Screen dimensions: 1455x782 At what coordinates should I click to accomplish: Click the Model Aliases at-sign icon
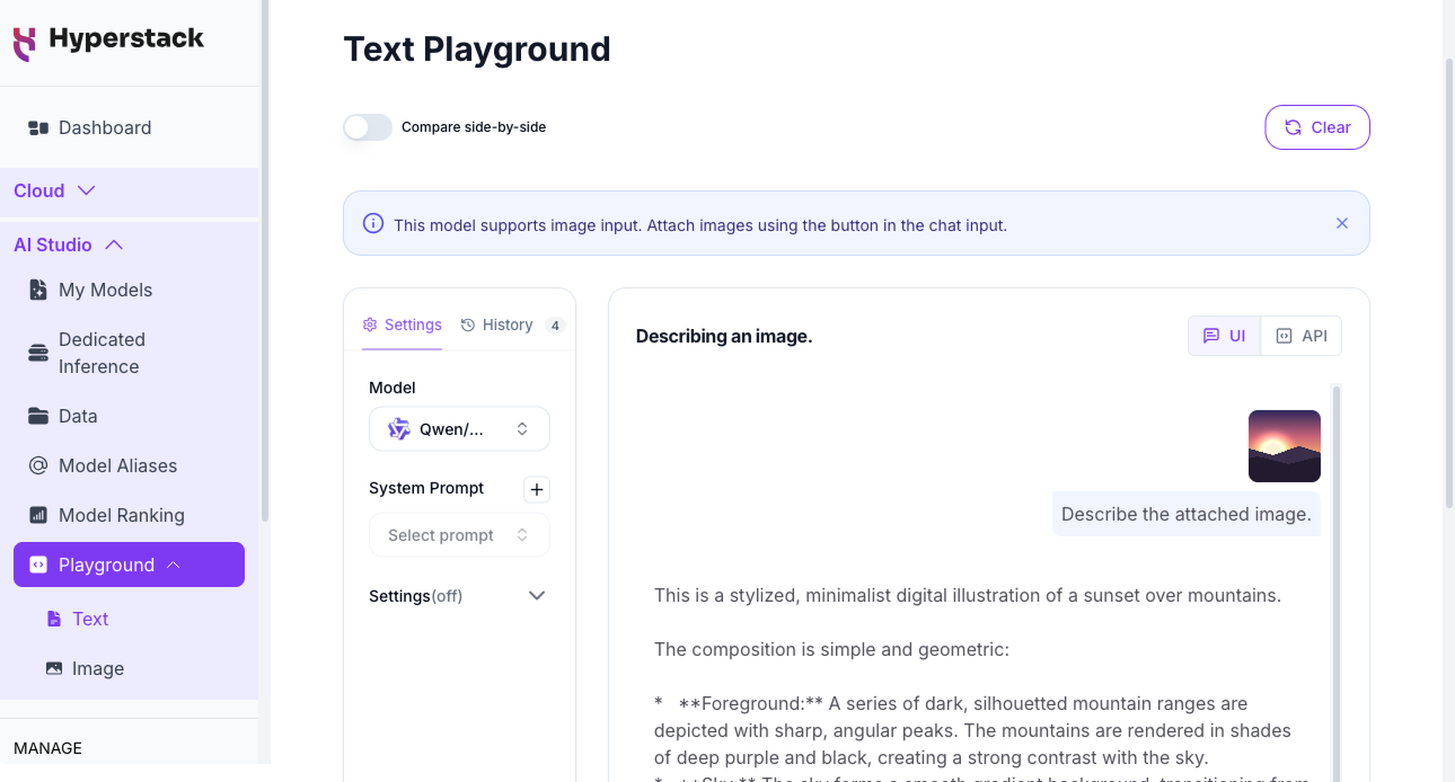38,466
